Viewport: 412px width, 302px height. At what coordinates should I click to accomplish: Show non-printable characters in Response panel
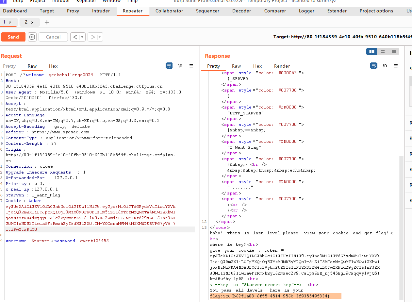point(385,66)
